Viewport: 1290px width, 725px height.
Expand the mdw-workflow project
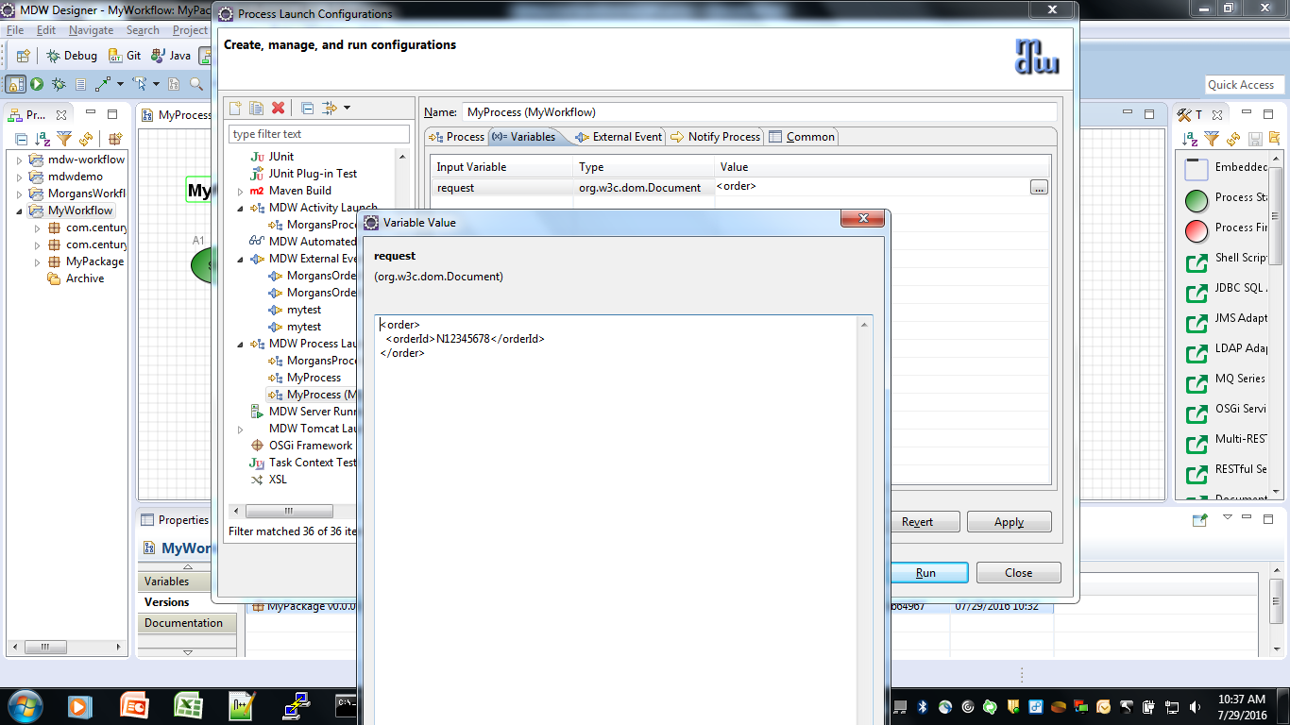19,160
